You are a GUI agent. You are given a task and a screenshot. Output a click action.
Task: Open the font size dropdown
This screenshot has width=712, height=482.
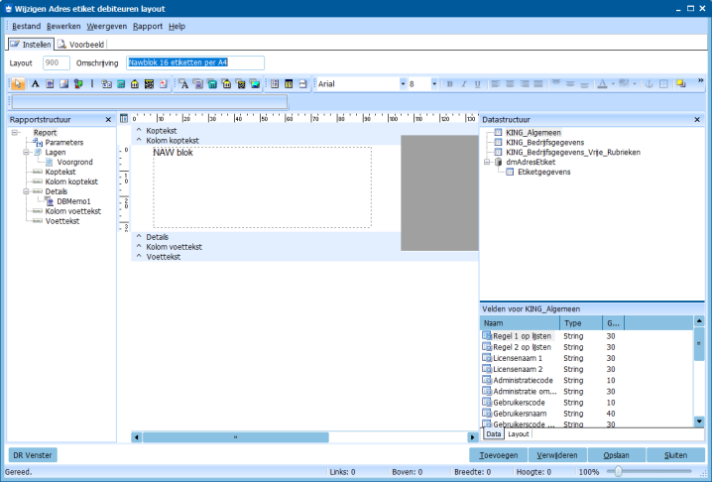(434, 84)
